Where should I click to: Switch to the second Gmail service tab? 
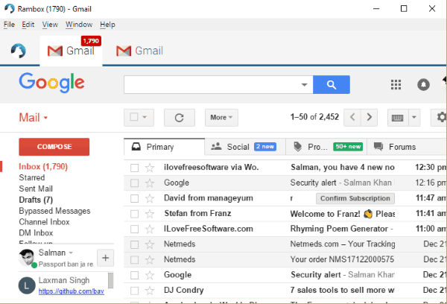pos(140,51)
